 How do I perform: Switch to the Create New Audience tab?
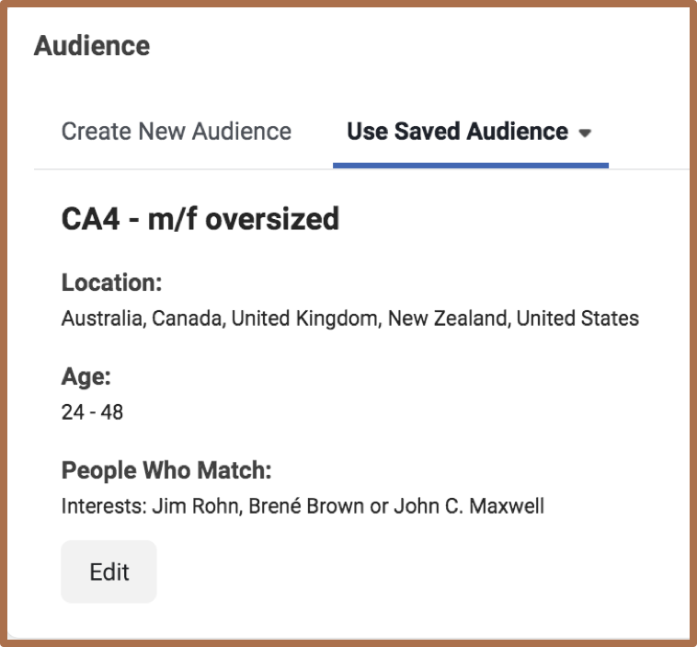pos(177,132)
